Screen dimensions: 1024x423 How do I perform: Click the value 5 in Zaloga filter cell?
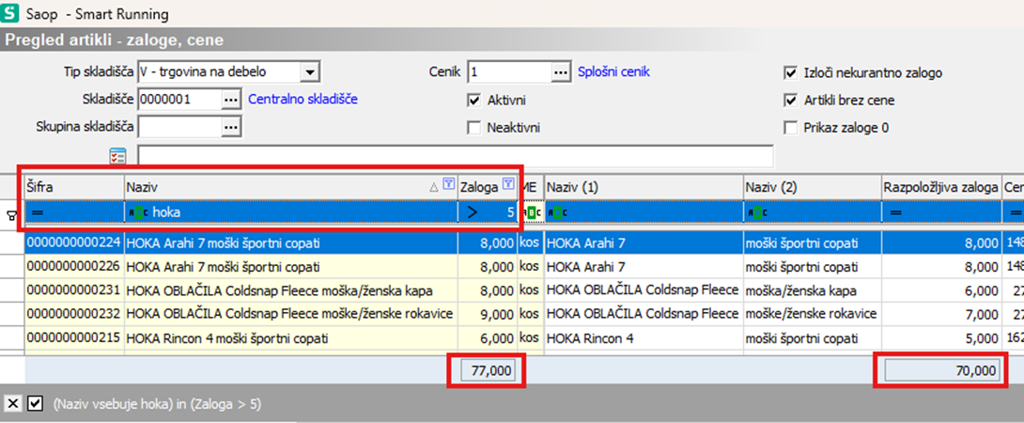point(510,212)
